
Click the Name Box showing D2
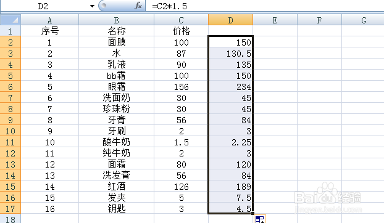43,6
